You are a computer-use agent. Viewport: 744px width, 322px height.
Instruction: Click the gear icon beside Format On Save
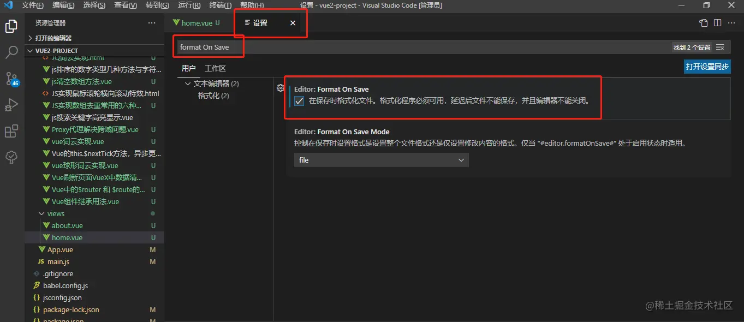(x=280, y=88)
